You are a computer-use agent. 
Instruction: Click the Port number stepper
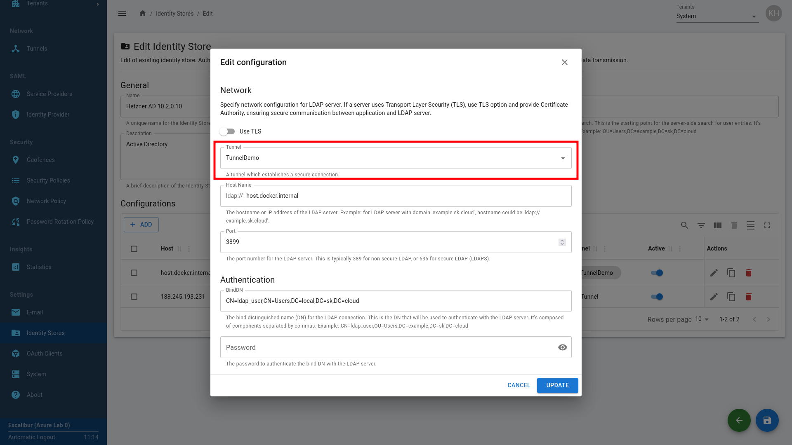(x=562, y=242)
